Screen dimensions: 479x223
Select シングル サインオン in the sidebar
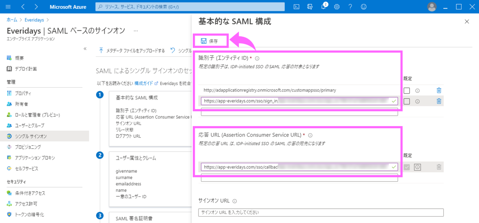[31, 136]
